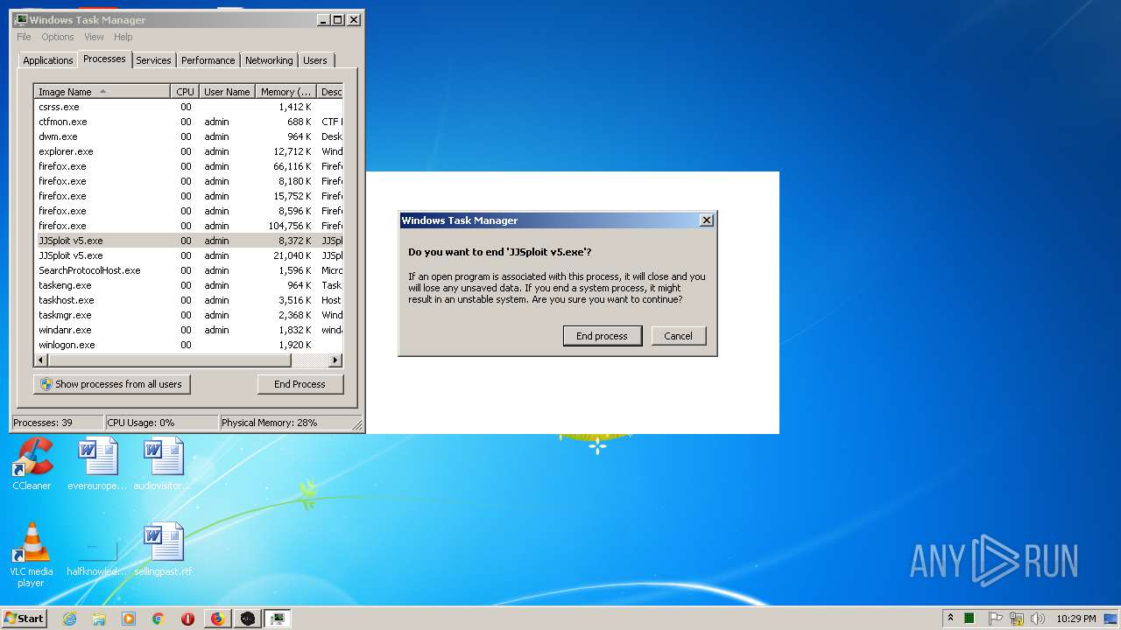
Task: Select the ctfmon.exe process row
Action: tap(188, 122)
